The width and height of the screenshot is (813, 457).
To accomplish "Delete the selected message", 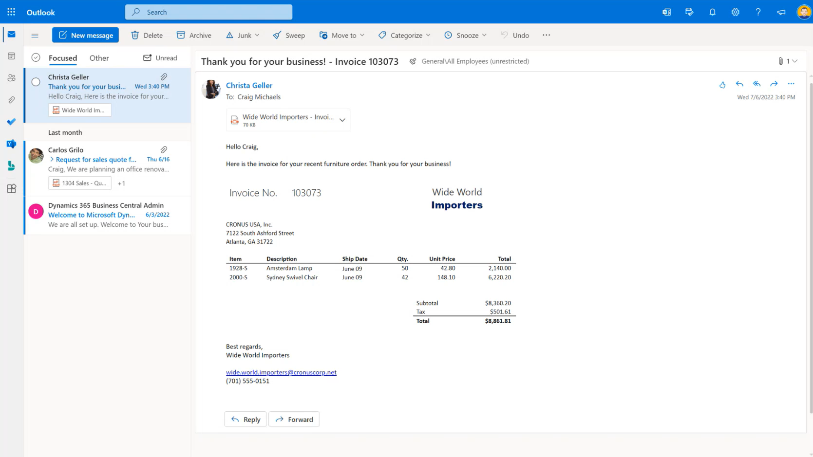I will [147, 35].
